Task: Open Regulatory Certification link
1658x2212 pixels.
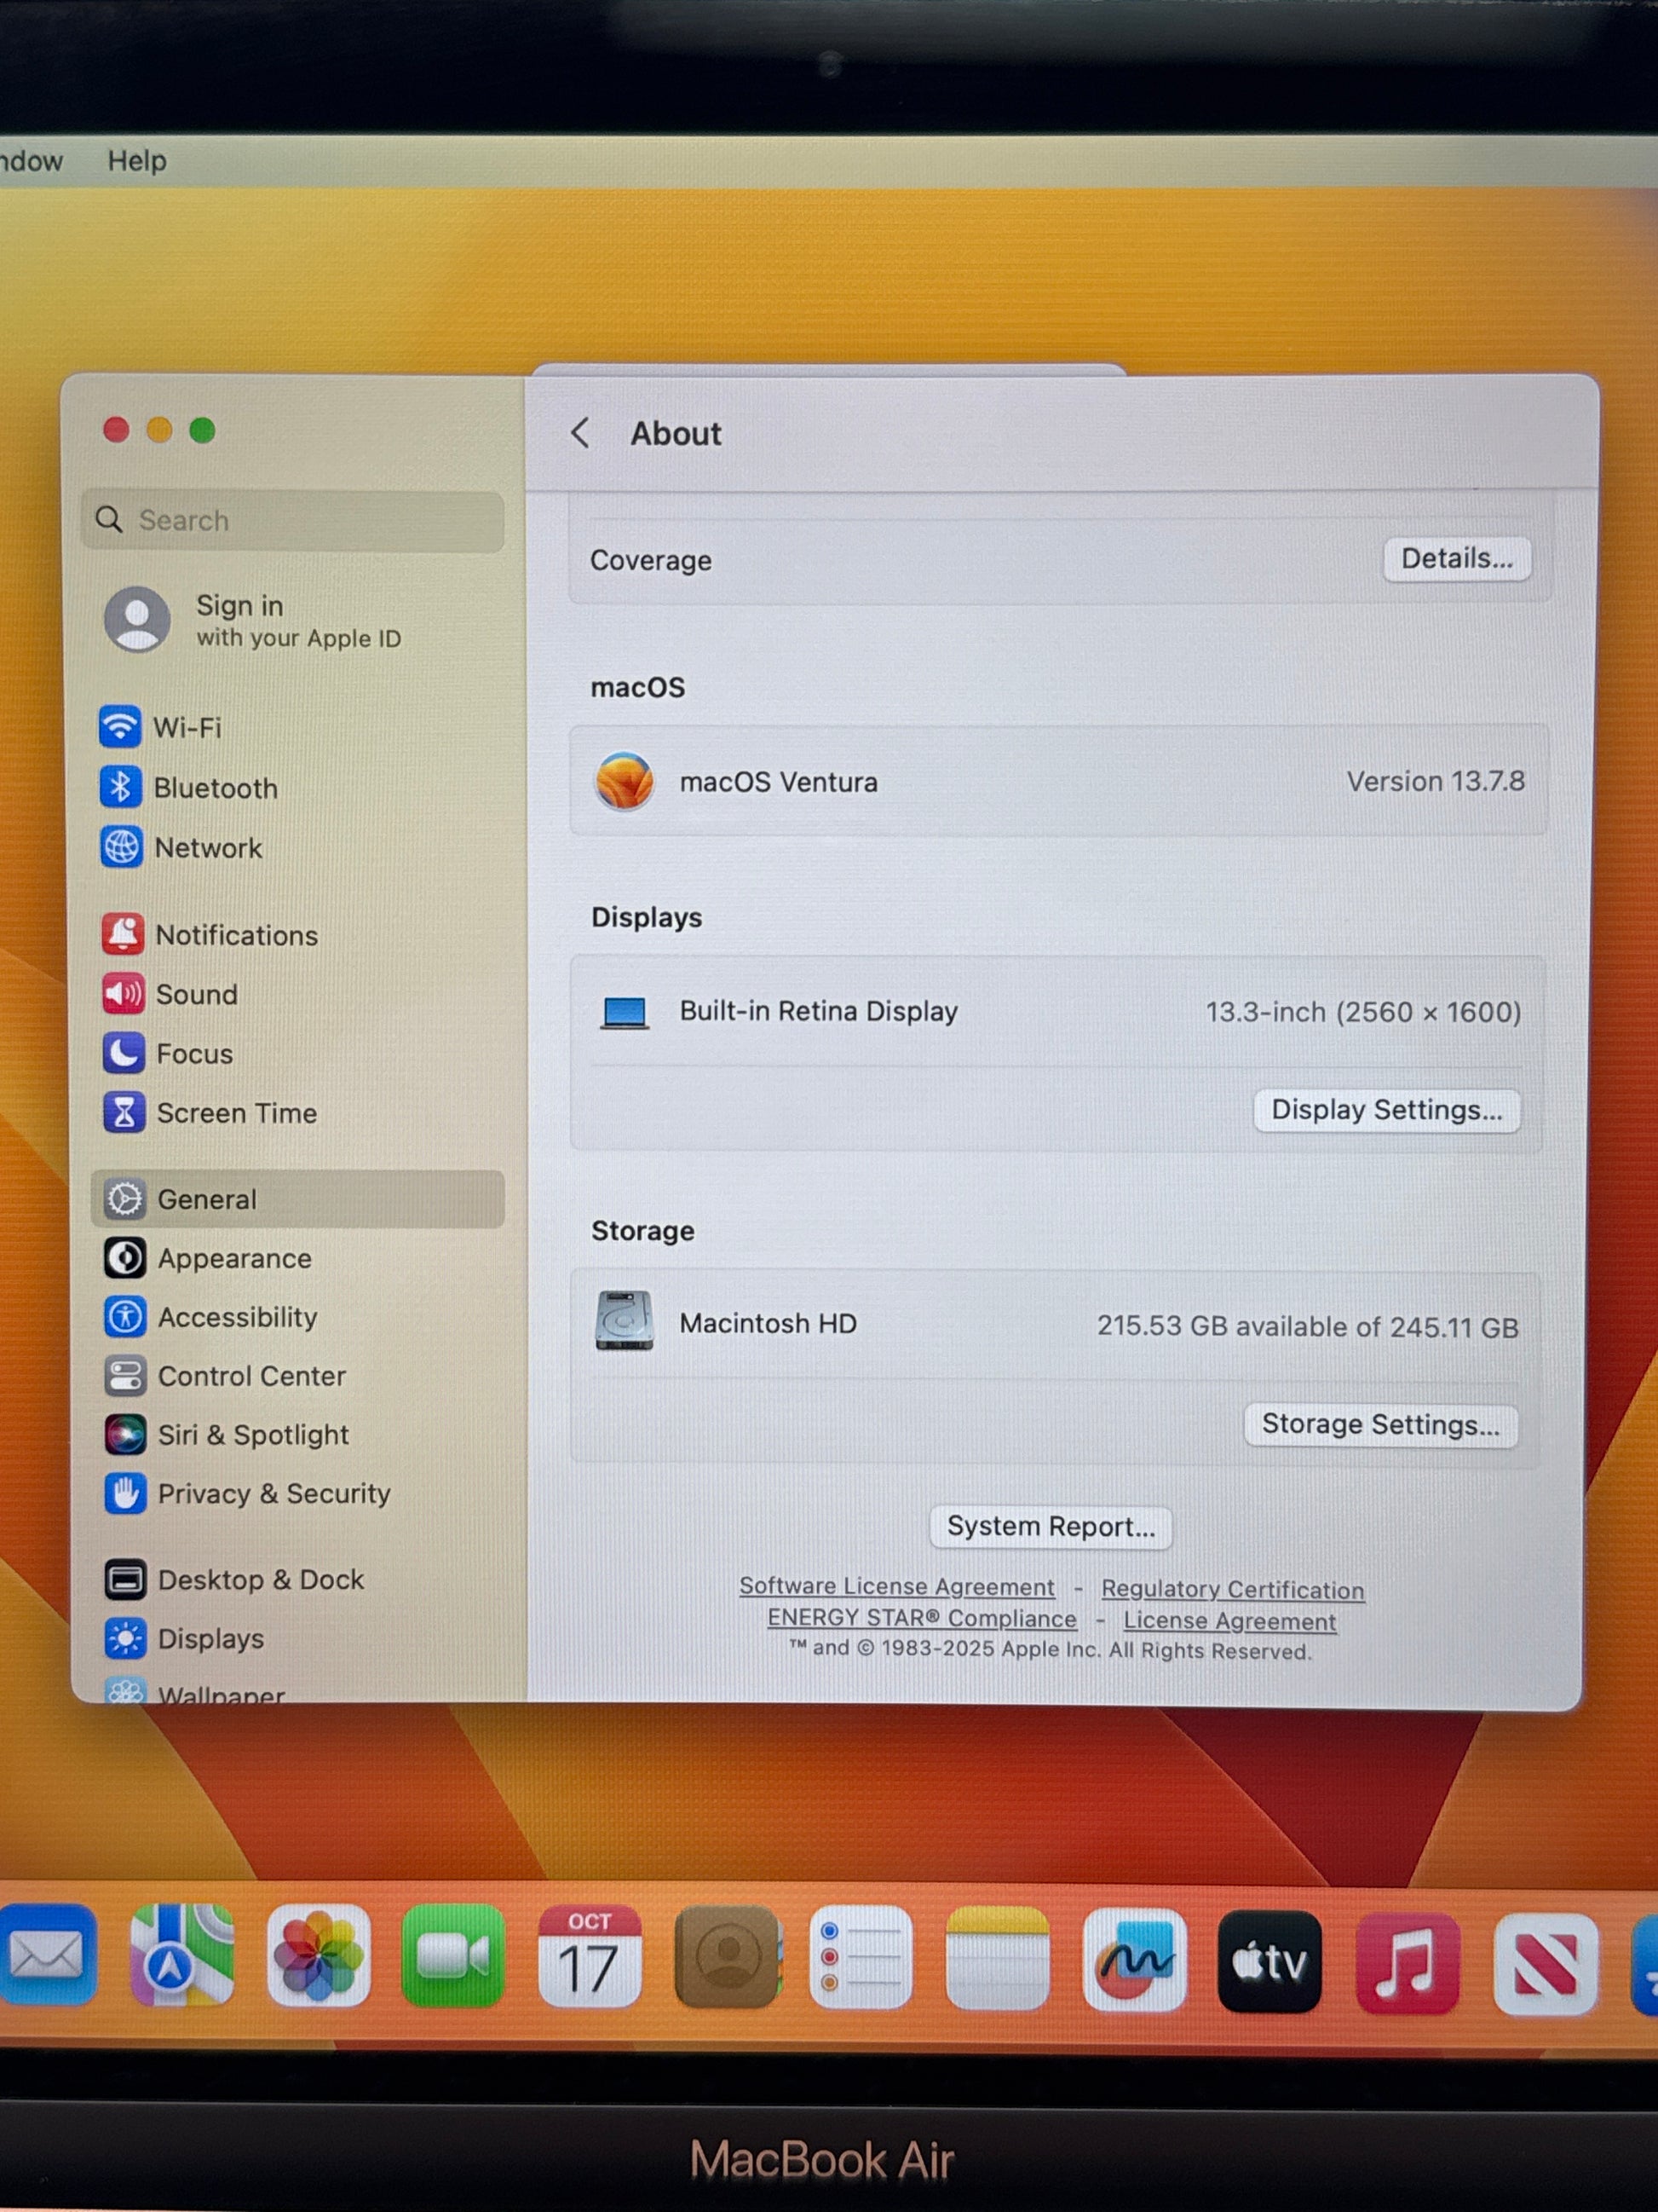Action: (x=1232, y=1590)
